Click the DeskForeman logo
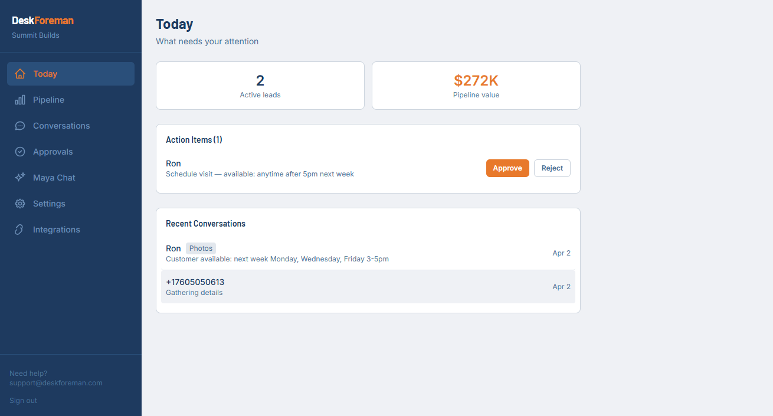773x416 pixels. [x=42, y=21]
